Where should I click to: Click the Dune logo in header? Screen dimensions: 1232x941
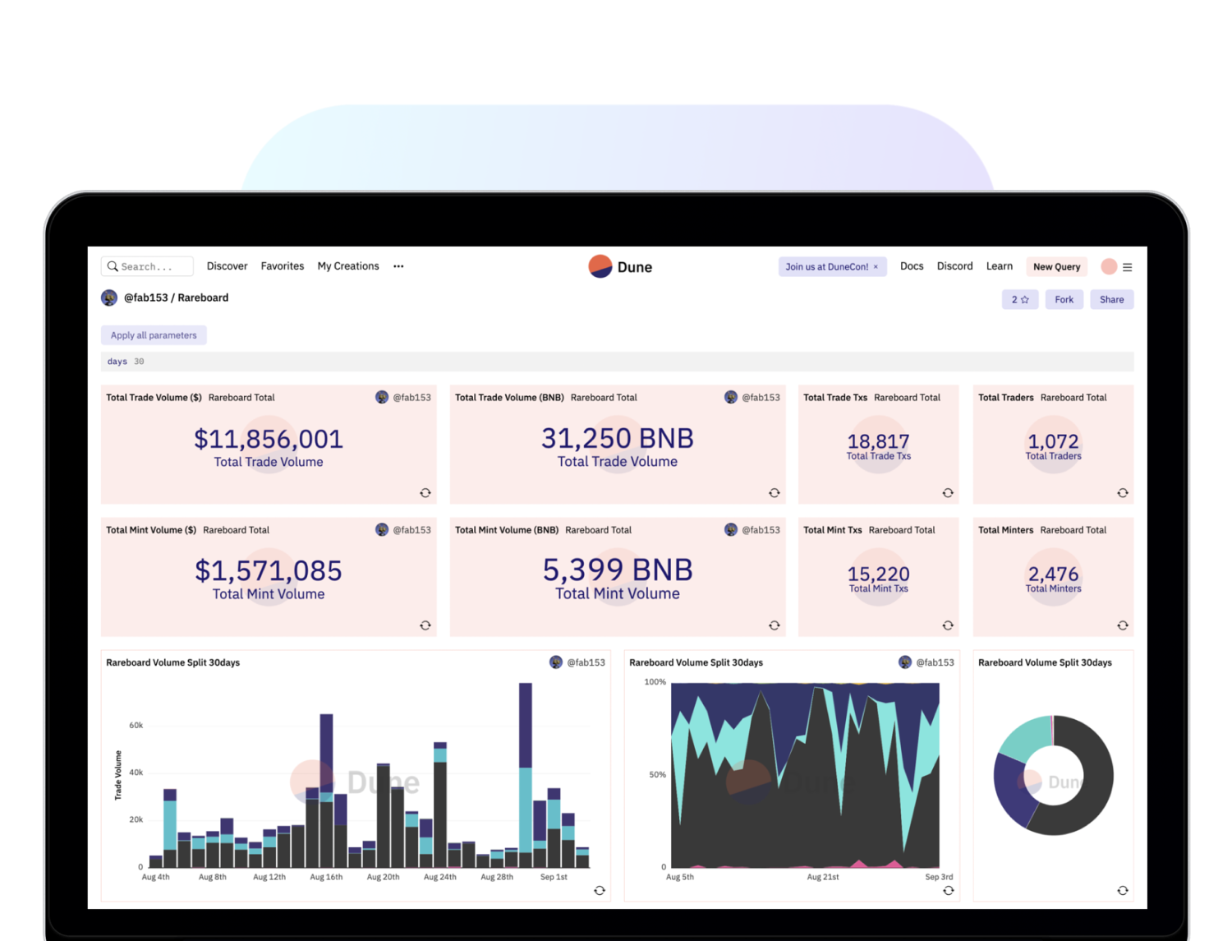point(620,267)
